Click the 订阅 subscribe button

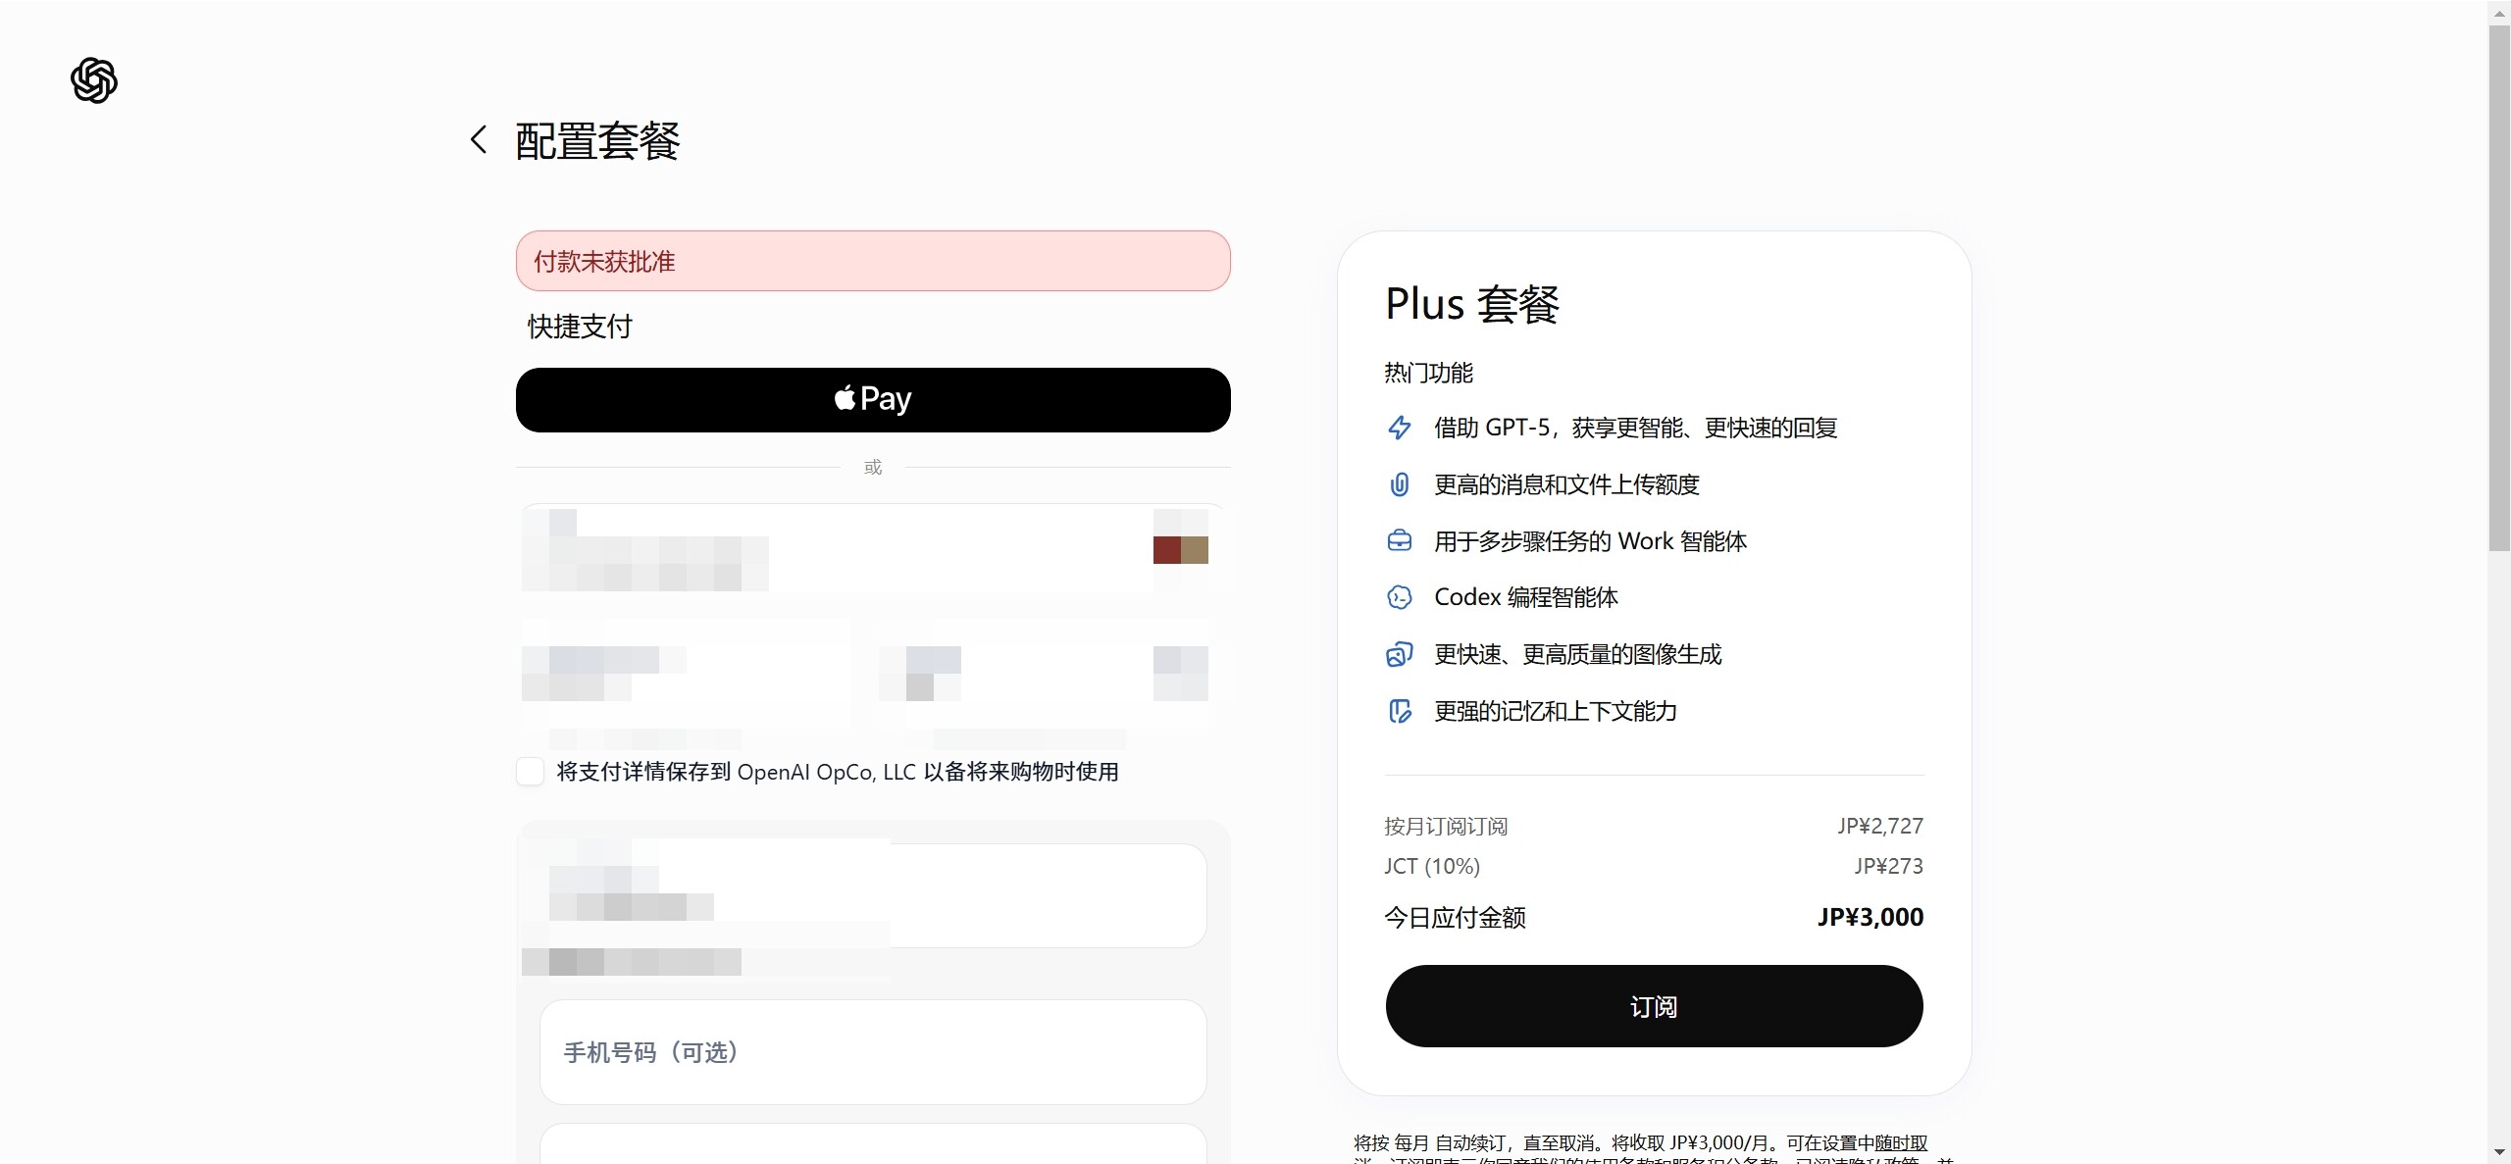pos(1654,1006)
